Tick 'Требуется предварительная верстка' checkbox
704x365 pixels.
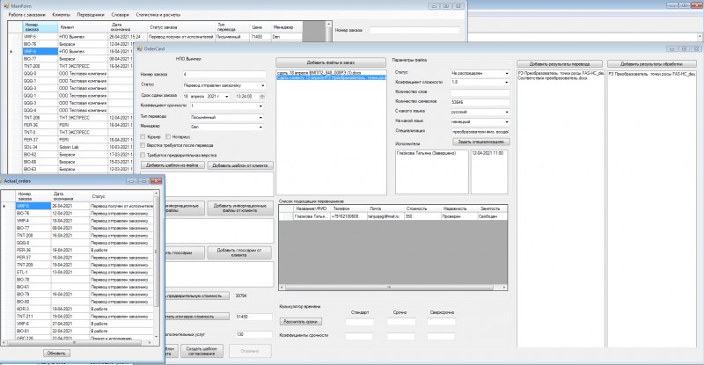click(x=144, y=155)
